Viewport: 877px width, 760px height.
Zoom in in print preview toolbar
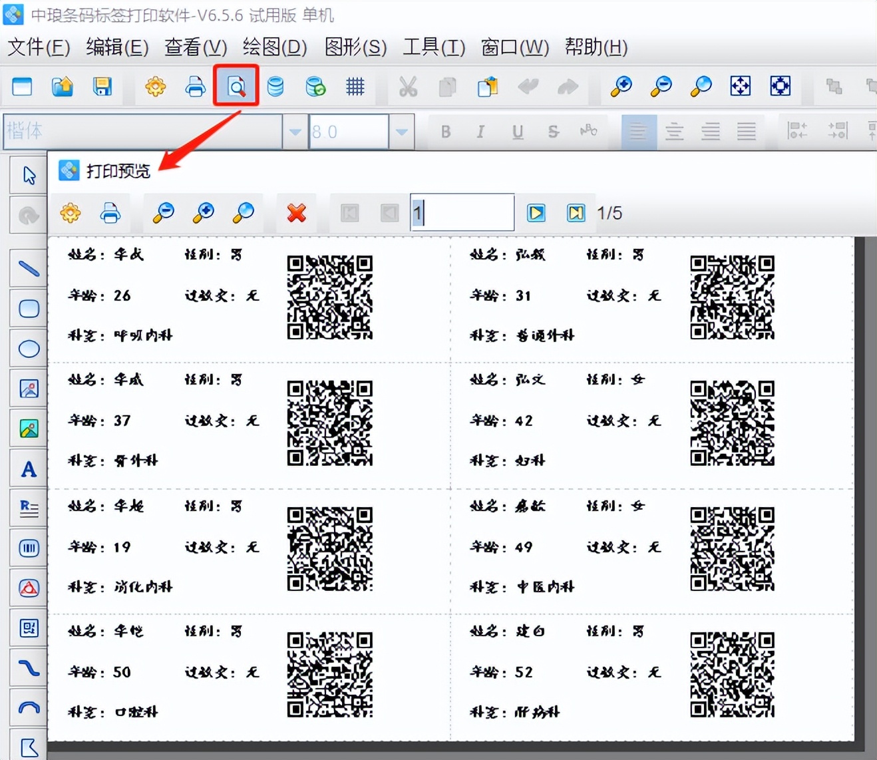tap(203, 213)
